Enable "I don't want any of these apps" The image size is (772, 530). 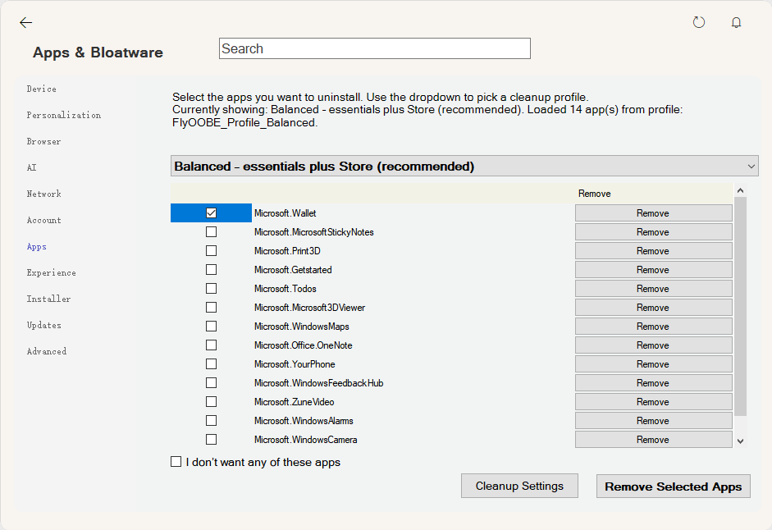tap(176, 462)
